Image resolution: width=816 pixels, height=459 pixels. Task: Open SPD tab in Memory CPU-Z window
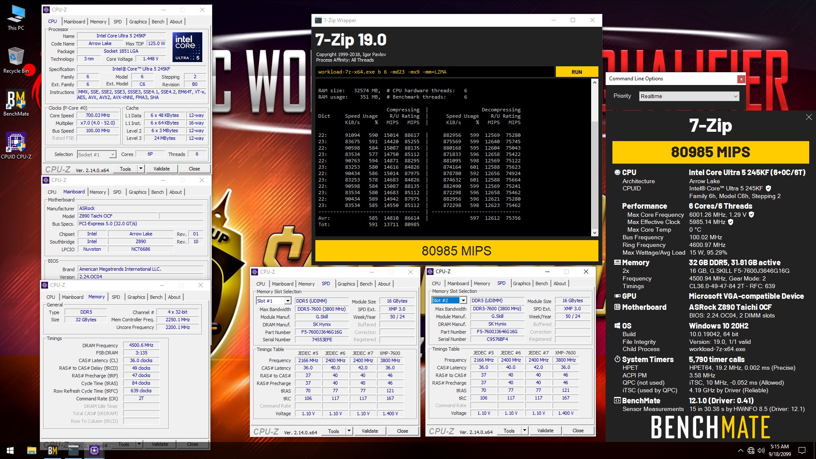click(116, 297)
